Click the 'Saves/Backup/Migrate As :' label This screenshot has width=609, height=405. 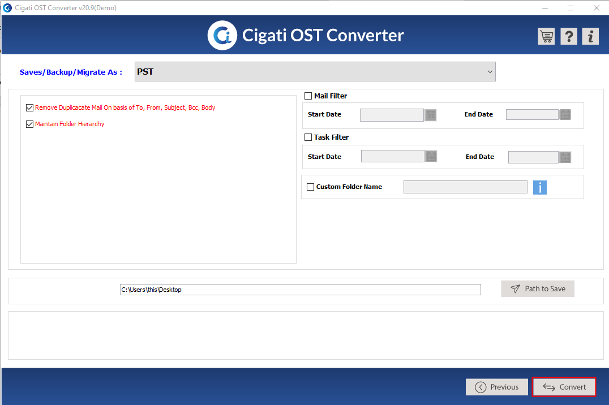coord(71,72)
